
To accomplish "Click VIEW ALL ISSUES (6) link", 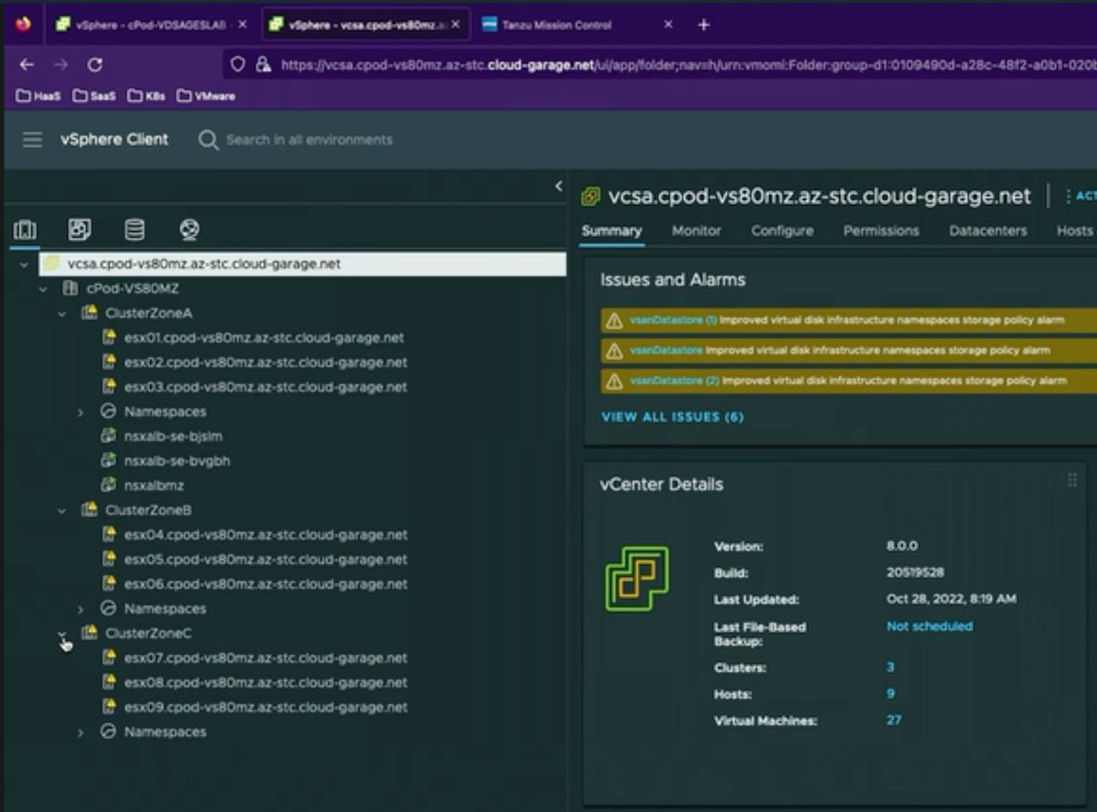I will 673,417.
